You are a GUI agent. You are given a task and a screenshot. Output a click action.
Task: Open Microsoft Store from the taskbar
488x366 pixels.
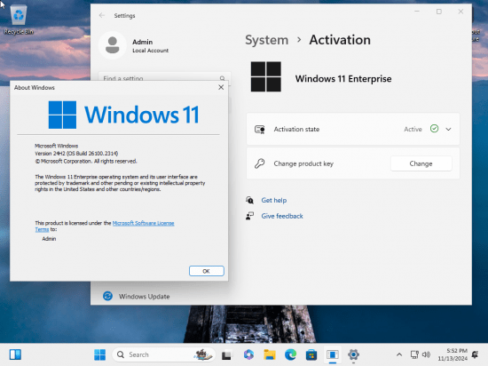pos(311,354)
